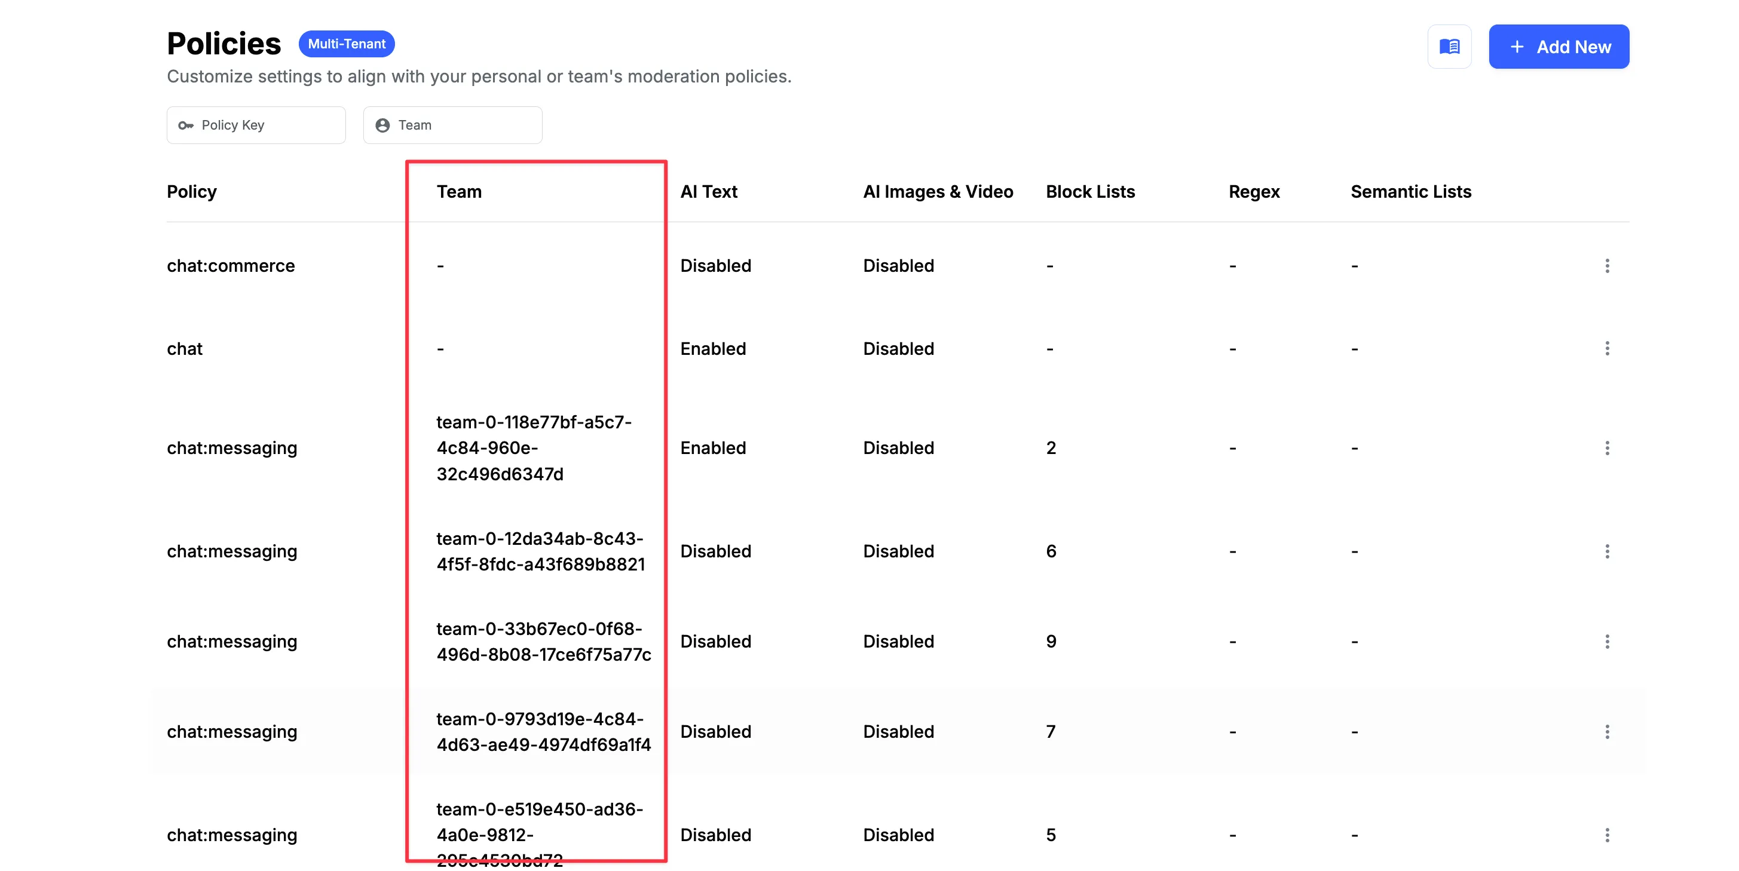Open the Team filter dropdown
This screenshot has width=1739, height=871.
point(452,125)
